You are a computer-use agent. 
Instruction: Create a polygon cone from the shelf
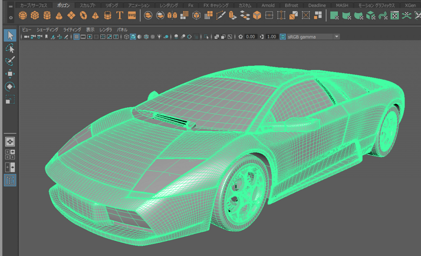pos(59,16)
